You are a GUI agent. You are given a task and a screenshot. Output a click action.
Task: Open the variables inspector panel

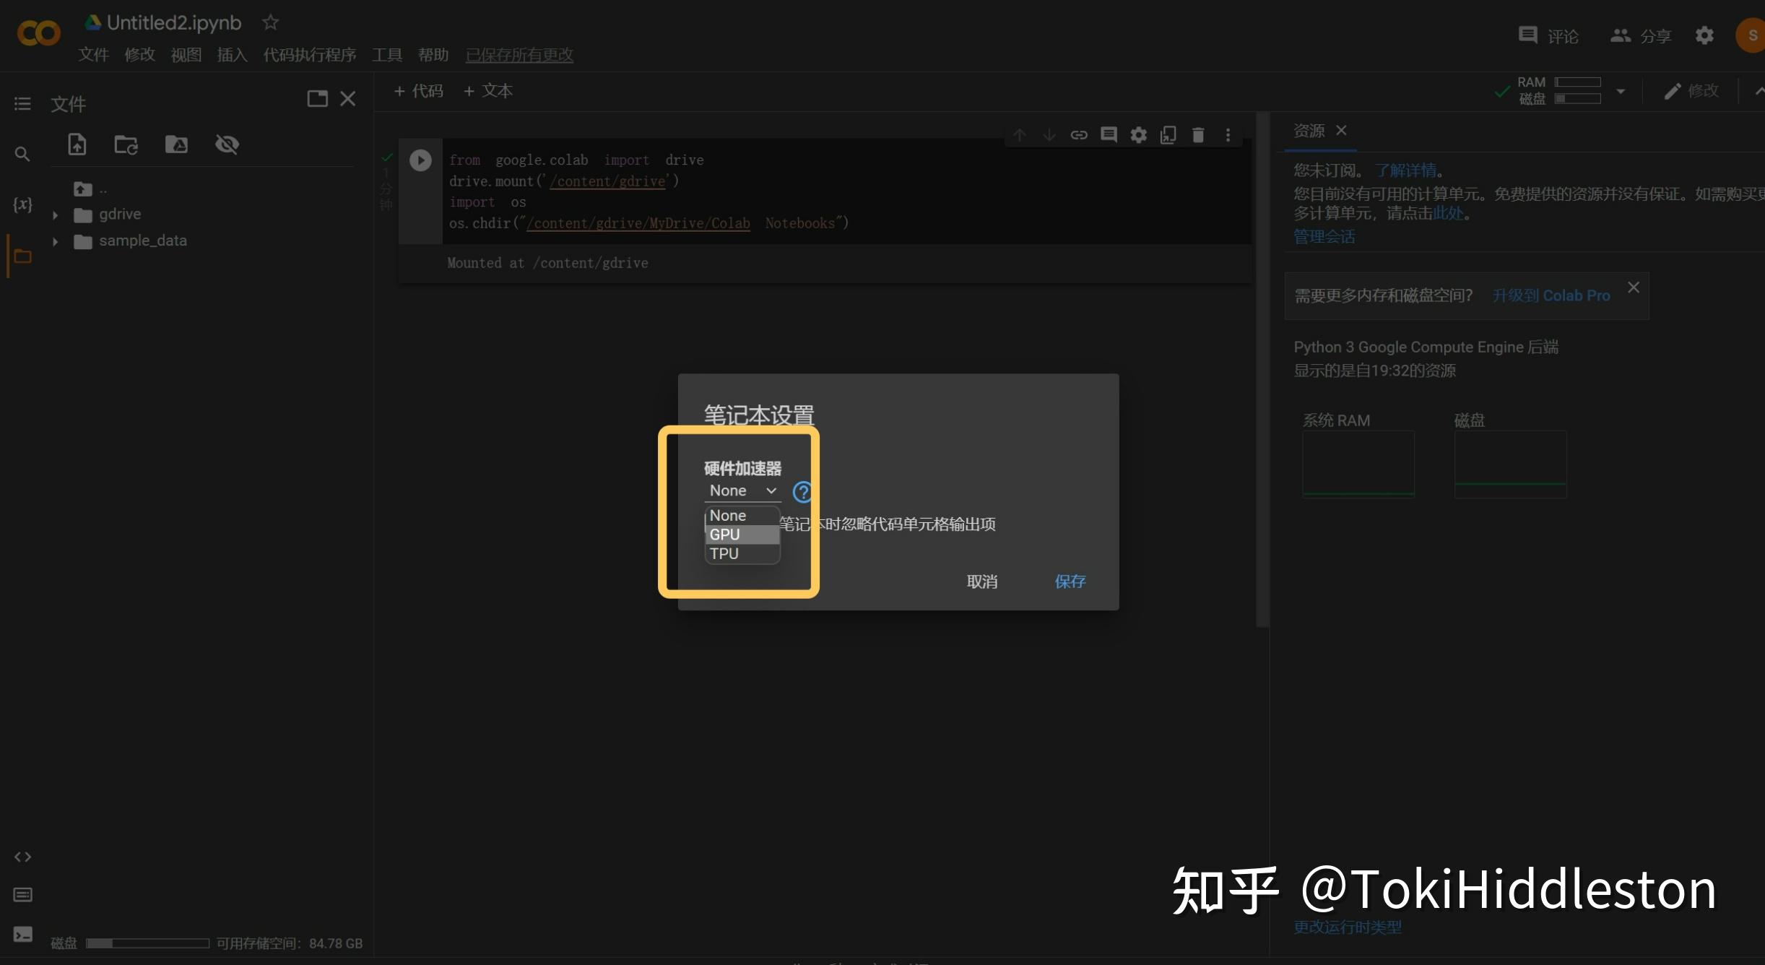point(22,204)
